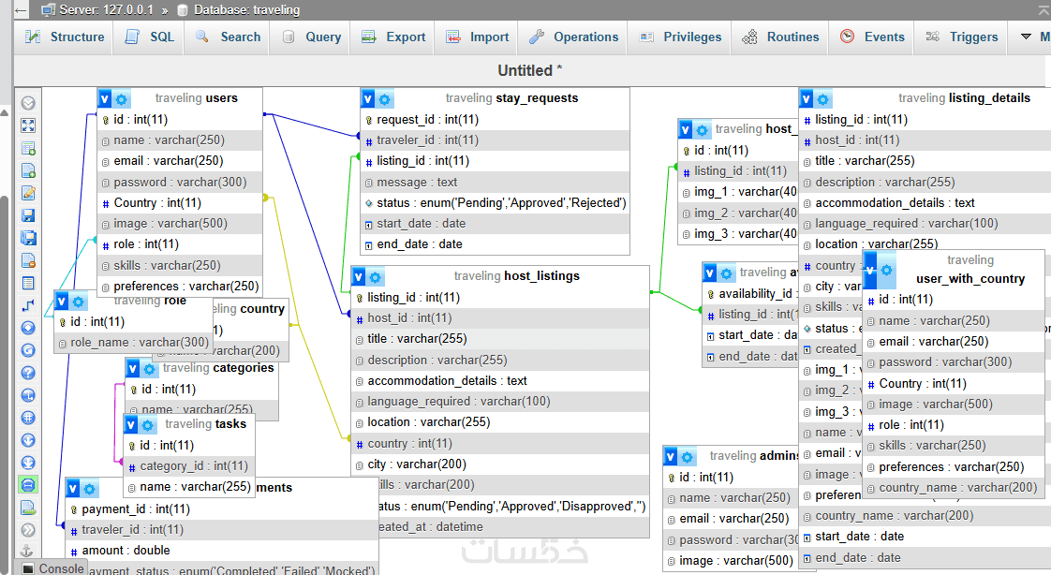Click the Show/Hide tables list icon
Image resolution: width=1051 pixels, height=575 pixels.
(x=28, y=103)
